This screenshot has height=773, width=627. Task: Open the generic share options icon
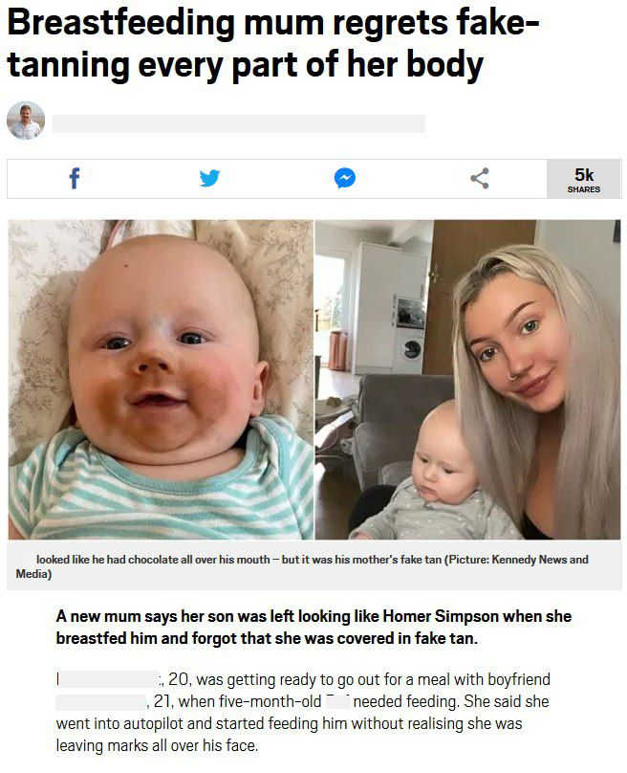[480, 179]
